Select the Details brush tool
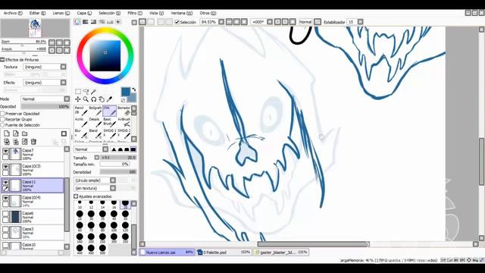 pyautogui.click(x=95, y=123)
